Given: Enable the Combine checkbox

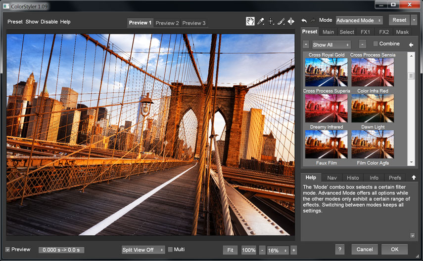Looking at the screenshot, I should pyautogui.click(x=376, y=44).
